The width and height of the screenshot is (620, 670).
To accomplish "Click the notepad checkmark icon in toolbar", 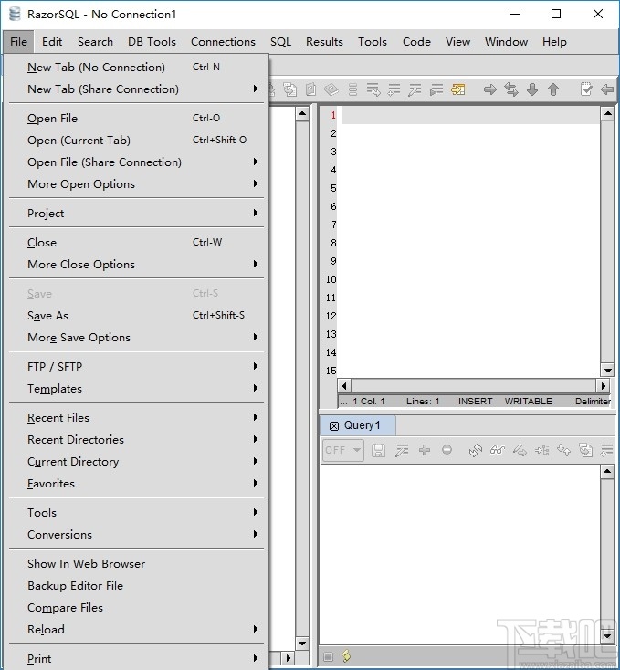I will pos(586,89).
